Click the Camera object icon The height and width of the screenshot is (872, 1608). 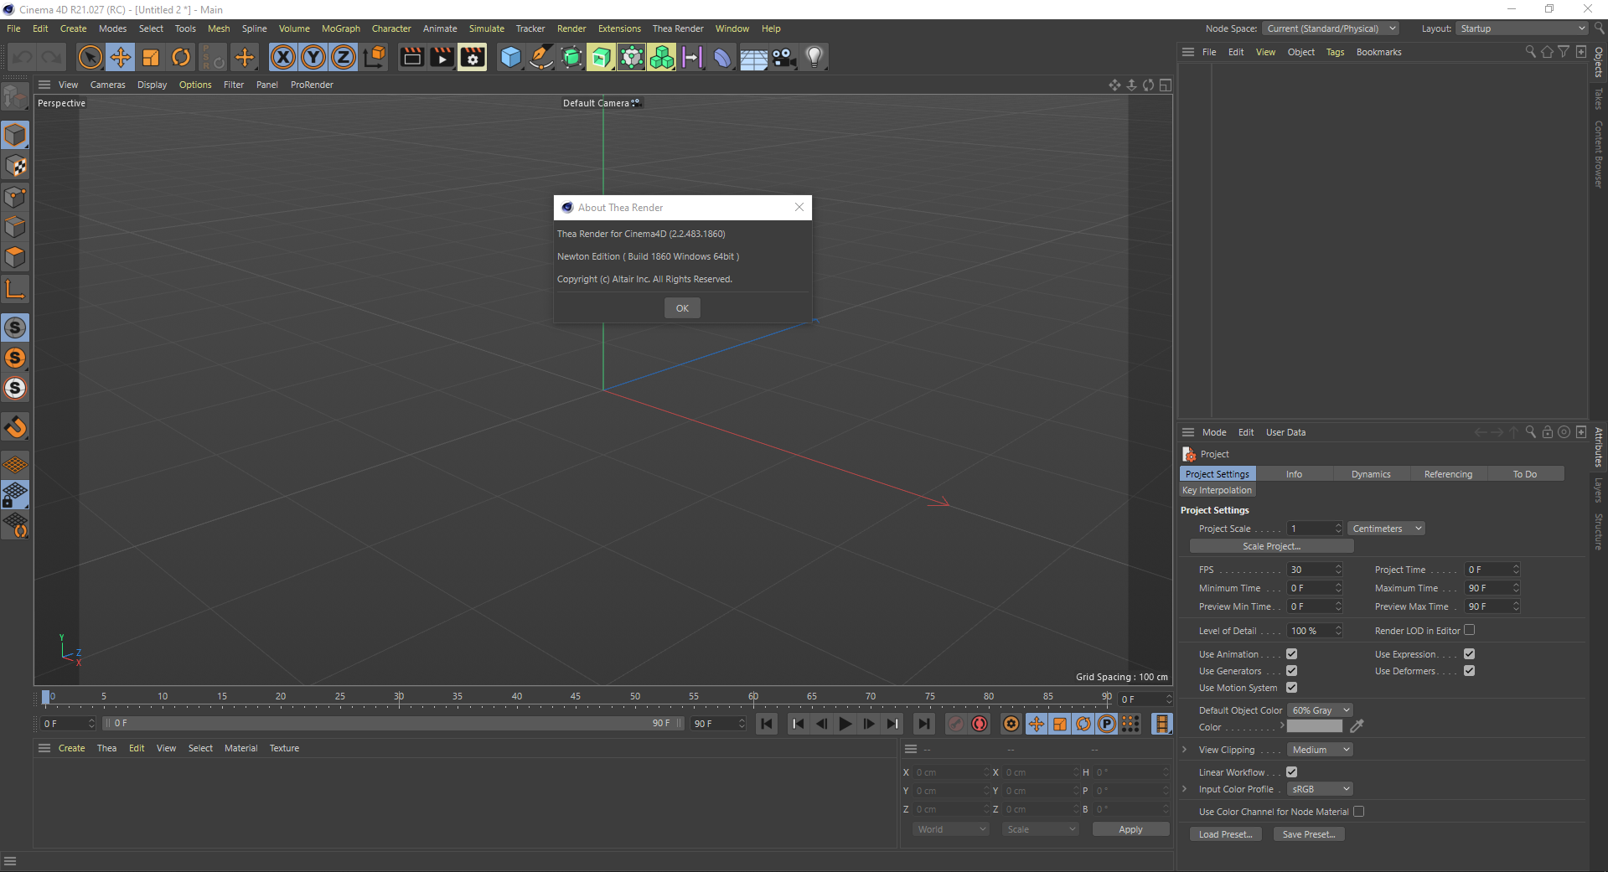coord(783,57)
